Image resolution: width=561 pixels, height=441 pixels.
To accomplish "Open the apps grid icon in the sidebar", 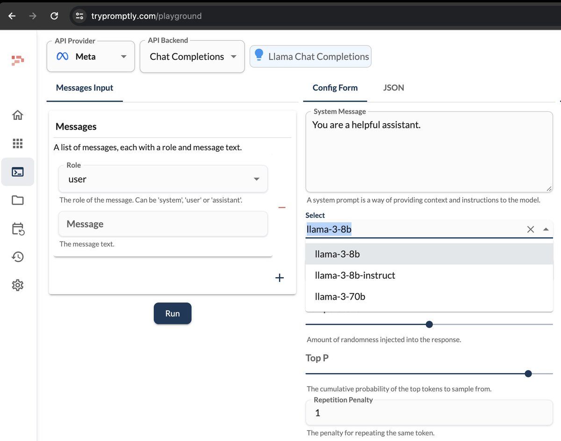I will (x=18, y=144).
